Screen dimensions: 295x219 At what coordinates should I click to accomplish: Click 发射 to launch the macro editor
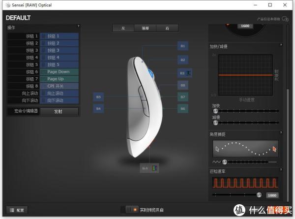click(59, 112)
